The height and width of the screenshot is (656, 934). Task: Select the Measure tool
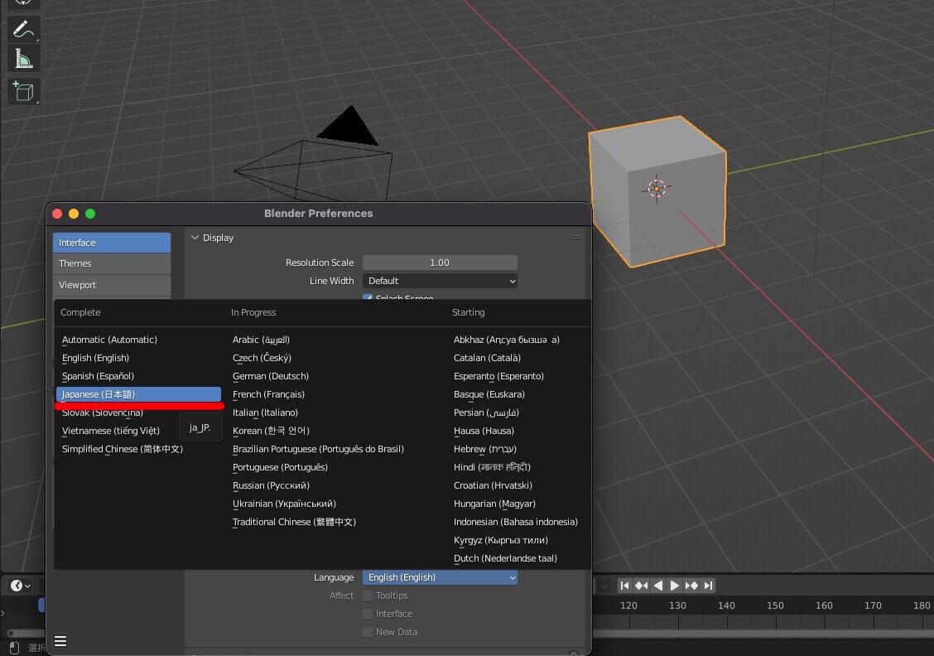click(23, 58)
